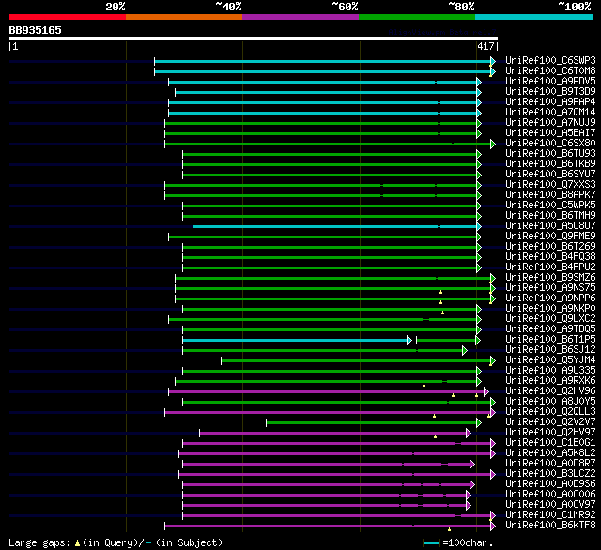This screenshot has width=601, height=550.
Task: Click the green ~80% legend segment
Action: tap(417, 17)
